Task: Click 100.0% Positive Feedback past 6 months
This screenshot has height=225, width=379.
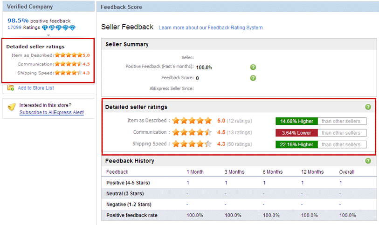Action: pyautogui.click(x=204, y=68)
